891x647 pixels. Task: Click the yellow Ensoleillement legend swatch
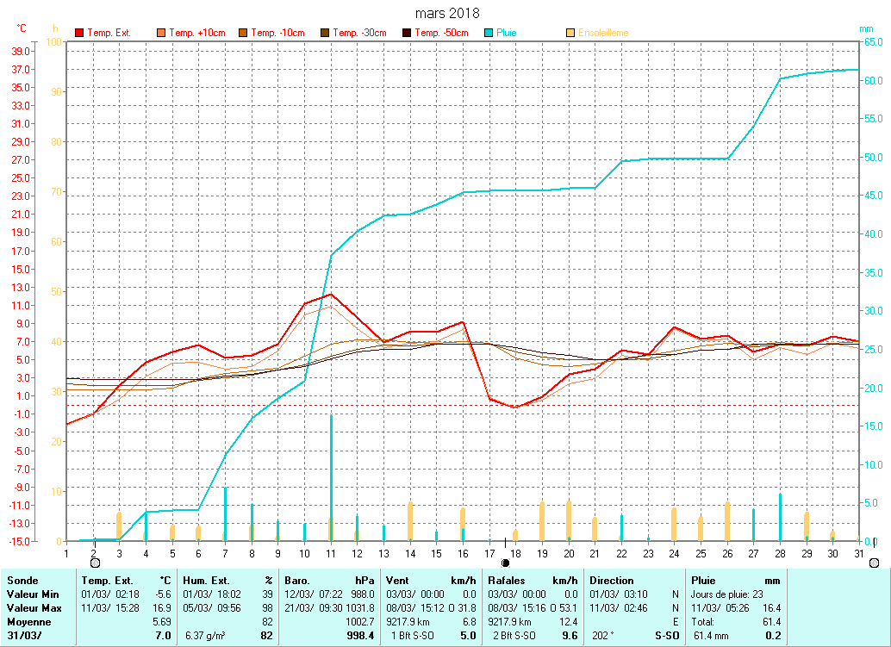570,33
